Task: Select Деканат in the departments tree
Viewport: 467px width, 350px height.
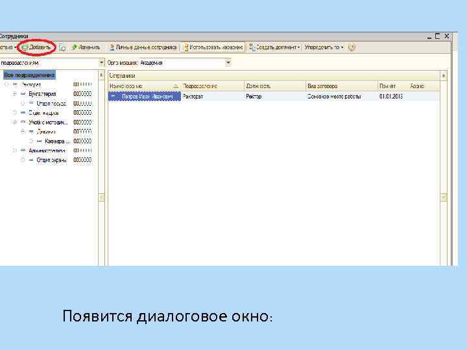Action: [46, 132]
